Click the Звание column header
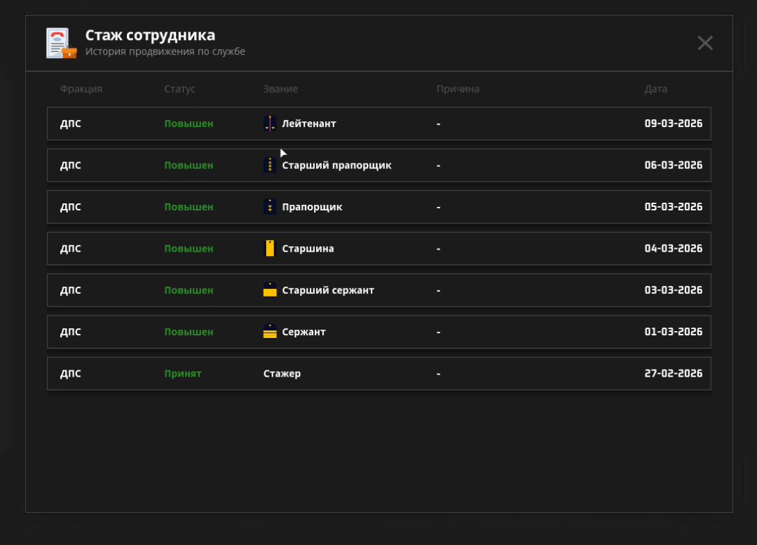The height and width of the screenshot is (545, 757). click(x=280, y=89)
